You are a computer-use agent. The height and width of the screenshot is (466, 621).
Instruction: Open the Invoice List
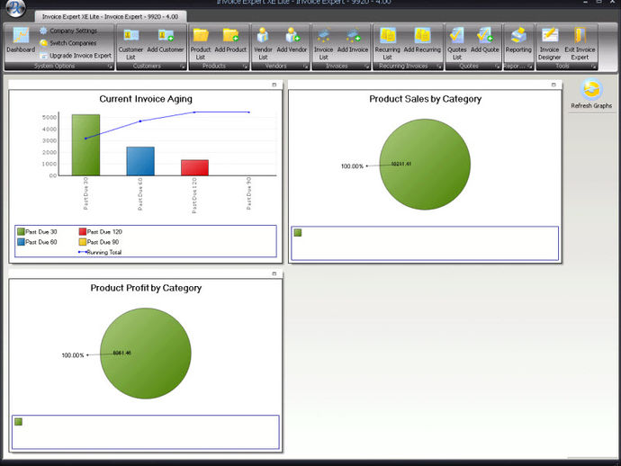(324, 43)
